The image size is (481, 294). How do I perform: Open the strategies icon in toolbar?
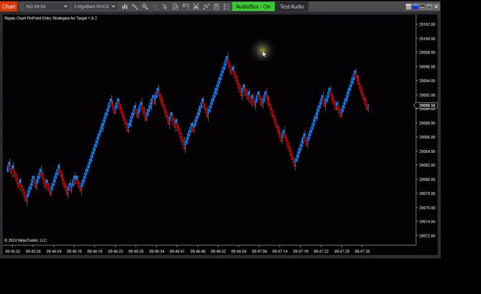coord(216,7)
